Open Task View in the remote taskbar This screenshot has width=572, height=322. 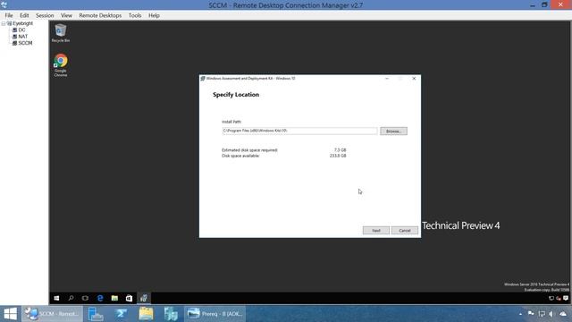85,298
